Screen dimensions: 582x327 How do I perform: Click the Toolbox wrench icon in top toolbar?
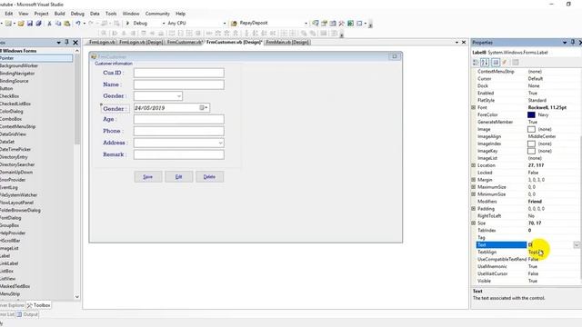point(342,24)
